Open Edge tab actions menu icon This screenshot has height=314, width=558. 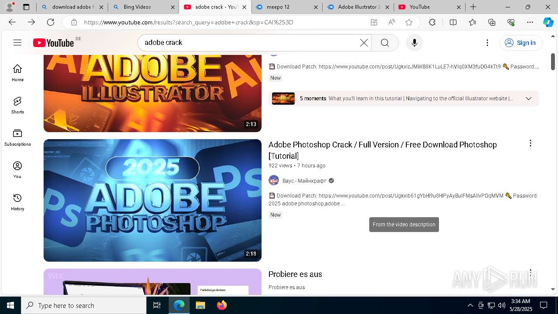pos(26,7)
